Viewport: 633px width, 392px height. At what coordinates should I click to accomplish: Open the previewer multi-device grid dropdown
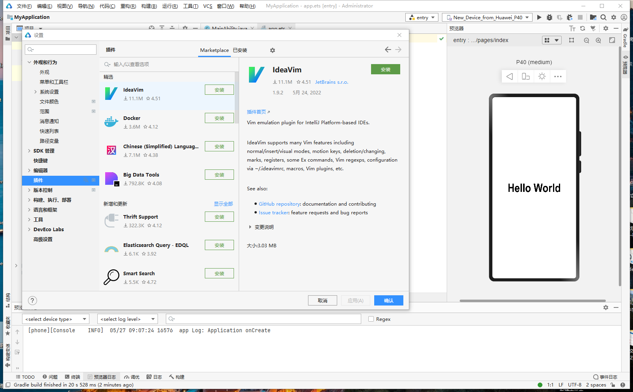point(551,40)
